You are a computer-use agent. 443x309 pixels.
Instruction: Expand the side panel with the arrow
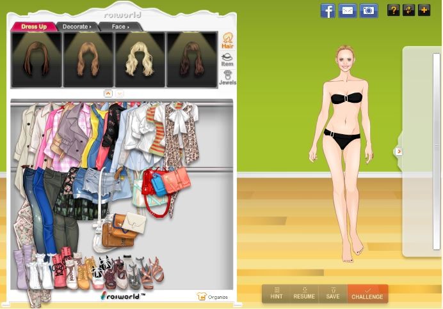click(399, 151)
